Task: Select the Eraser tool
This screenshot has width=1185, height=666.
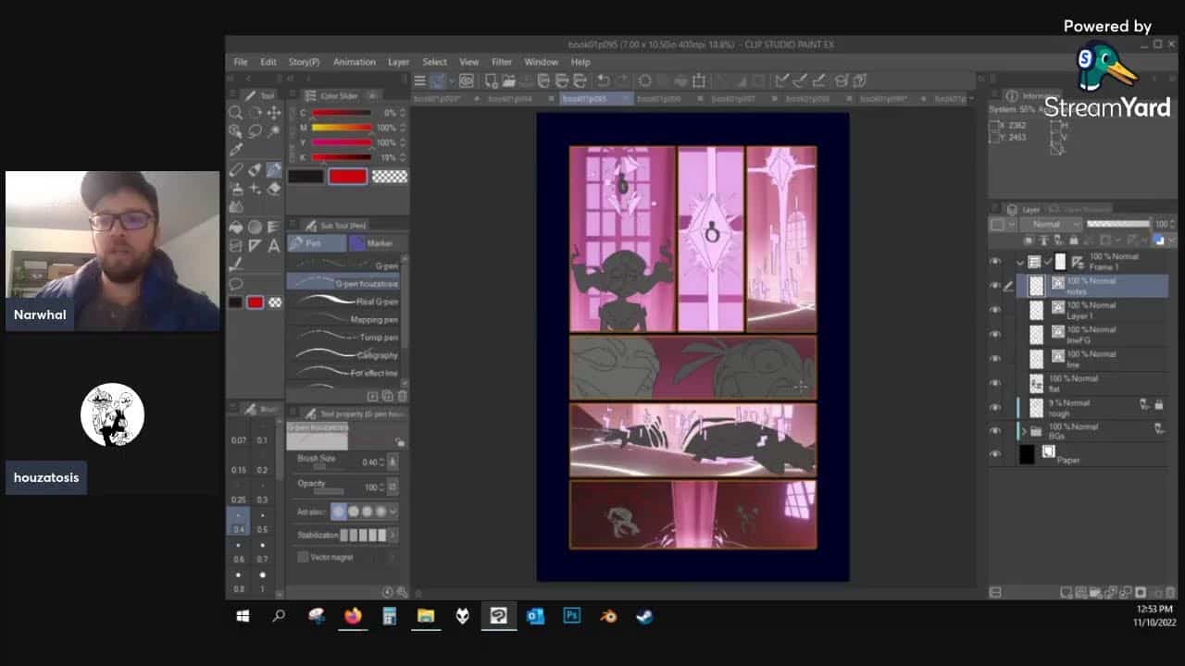Action: coord(274,188)
